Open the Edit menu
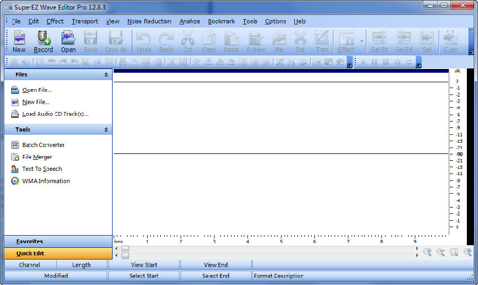This screenshot has height=285, width=478. 33,21
